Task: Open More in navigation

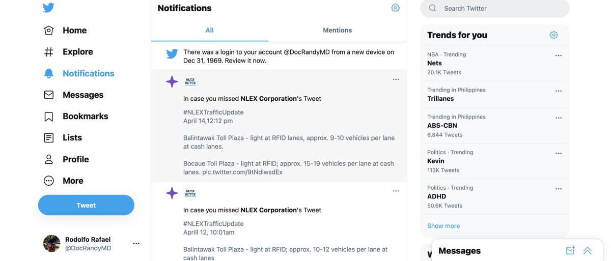Action: tap(73, 181)
